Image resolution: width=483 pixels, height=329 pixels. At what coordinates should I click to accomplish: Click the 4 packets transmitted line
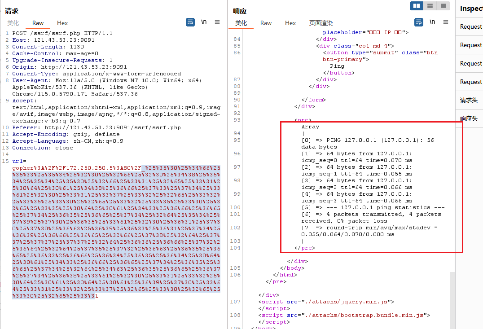pyautogui.click(x=371, y=215)
